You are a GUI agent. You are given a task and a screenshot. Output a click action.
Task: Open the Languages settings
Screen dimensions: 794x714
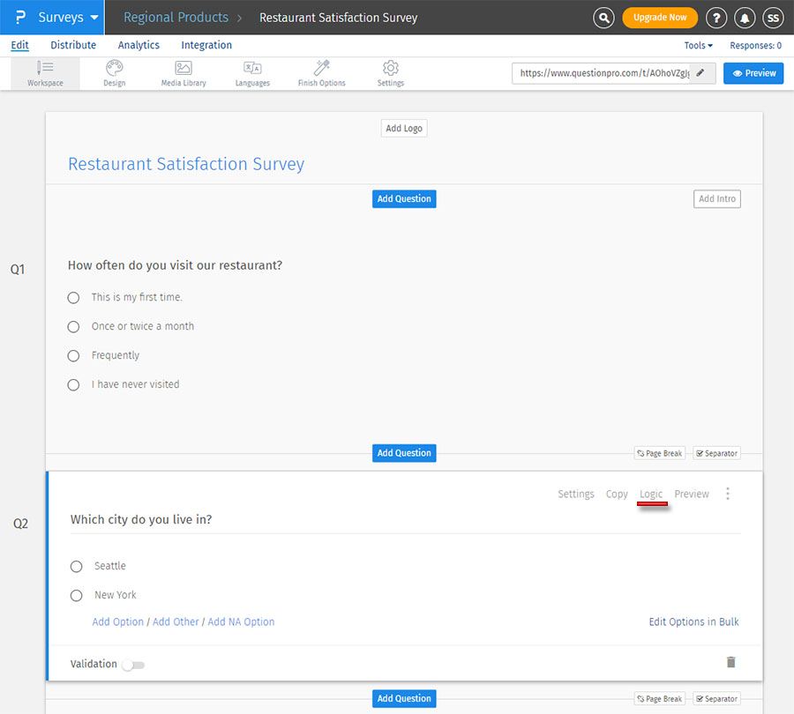[x=252, y=73]
